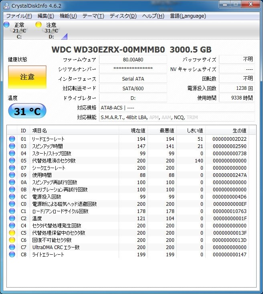
Task: Click raw value 000000010763
Action: point(230,211)
